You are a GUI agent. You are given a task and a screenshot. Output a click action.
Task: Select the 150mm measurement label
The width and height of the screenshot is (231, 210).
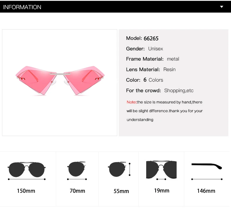pos(26,191)
